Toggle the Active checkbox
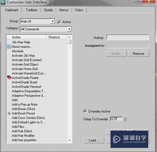 click(59, 22)
